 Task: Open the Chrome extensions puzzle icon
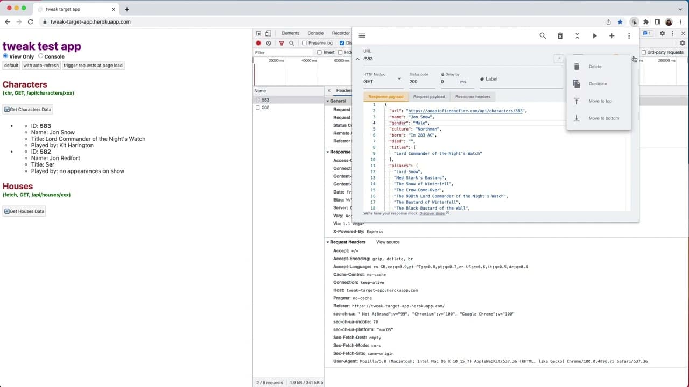646,22
